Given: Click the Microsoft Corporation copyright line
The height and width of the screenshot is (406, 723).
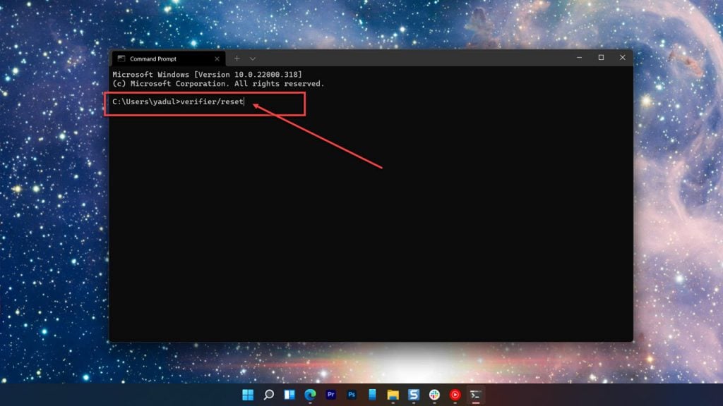Looking at the screenshot, I should (x=218, y=84).
